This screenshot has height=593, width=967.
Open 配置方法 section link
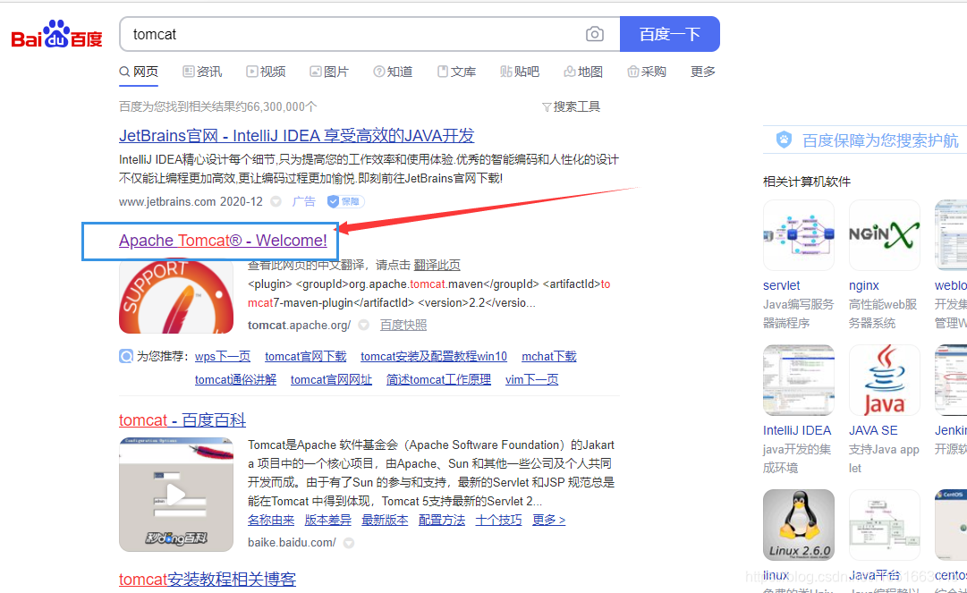coord(442,521)
